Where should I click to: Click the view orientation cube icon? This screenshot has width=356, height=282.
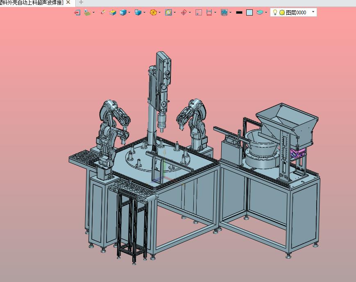(138, 12)
